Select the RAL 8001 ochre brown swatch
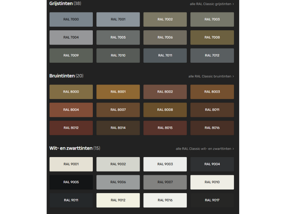The width and height of the screenshot is (286, 214). coord(118,92)
